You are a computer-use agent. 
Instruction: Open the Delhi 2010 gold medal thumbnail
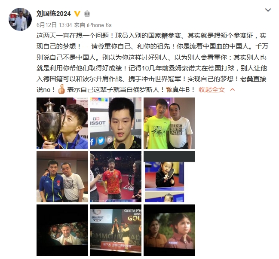[x=116, y=230]
